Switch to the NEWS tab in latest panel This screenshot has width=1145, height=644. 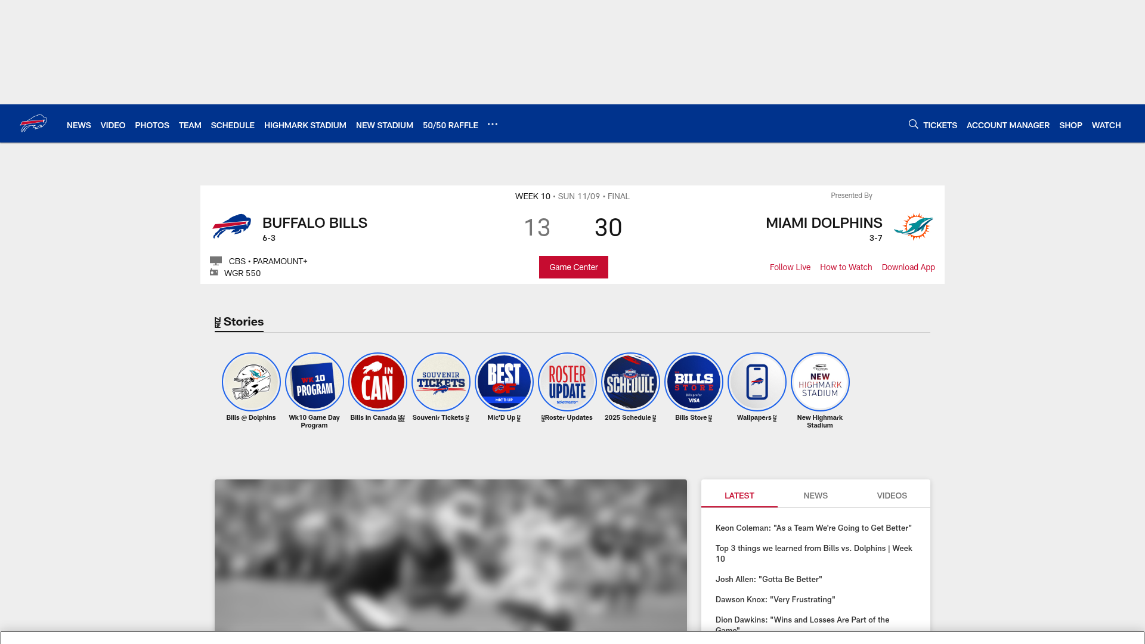[815, 496]
